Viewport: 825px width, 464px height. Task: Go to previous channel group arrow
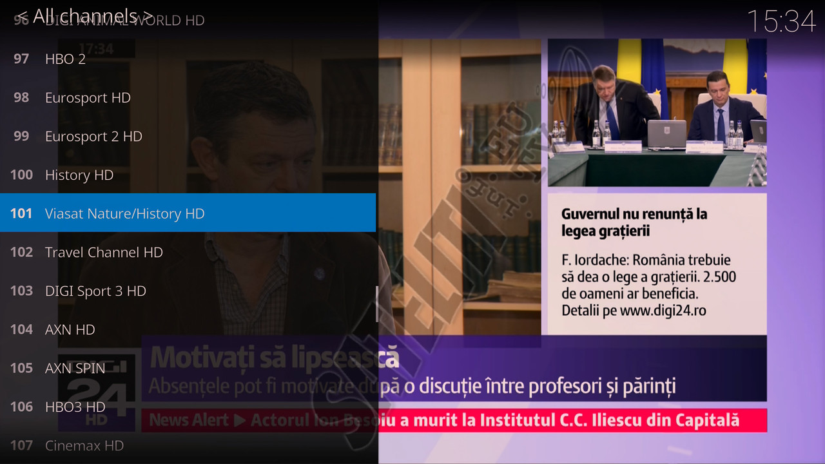click(21, 16)
